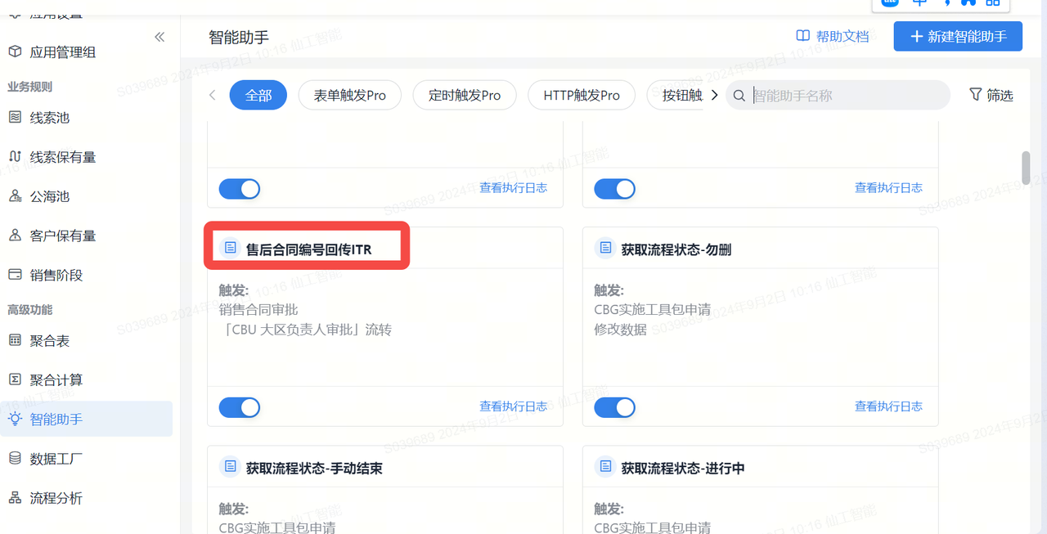Open the 帮助文档 link

coord(833,37)
